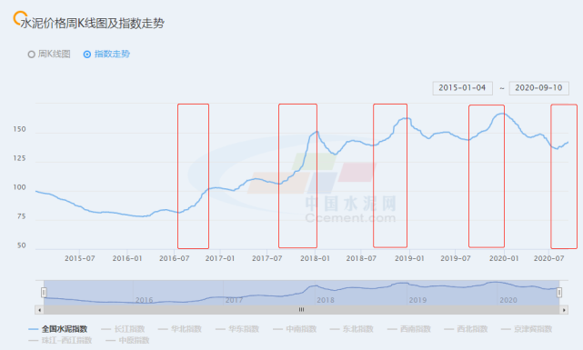The height and width of the screenshot is (350, 583).
Task: Click the 75 y-axis label
Action: click(22, 216)
